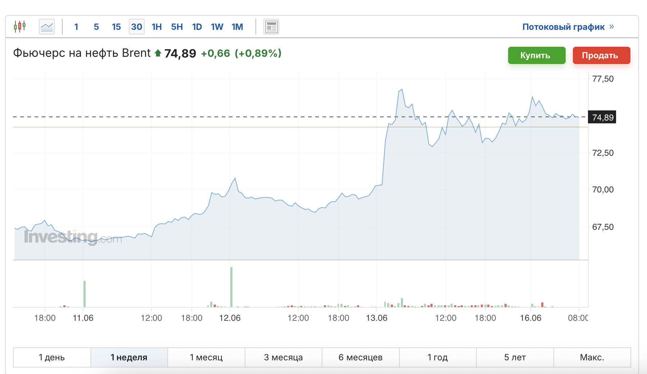Screen dimensions: 647x374
Task: Select the area chart type icon
Action: 47,27
